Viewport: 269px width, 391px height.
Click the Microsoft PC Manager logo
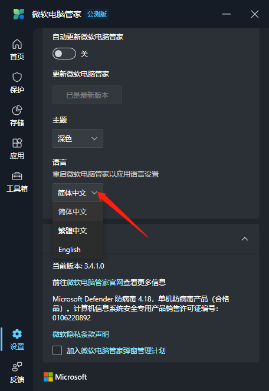pyautogui.click(x=19, y=14)
